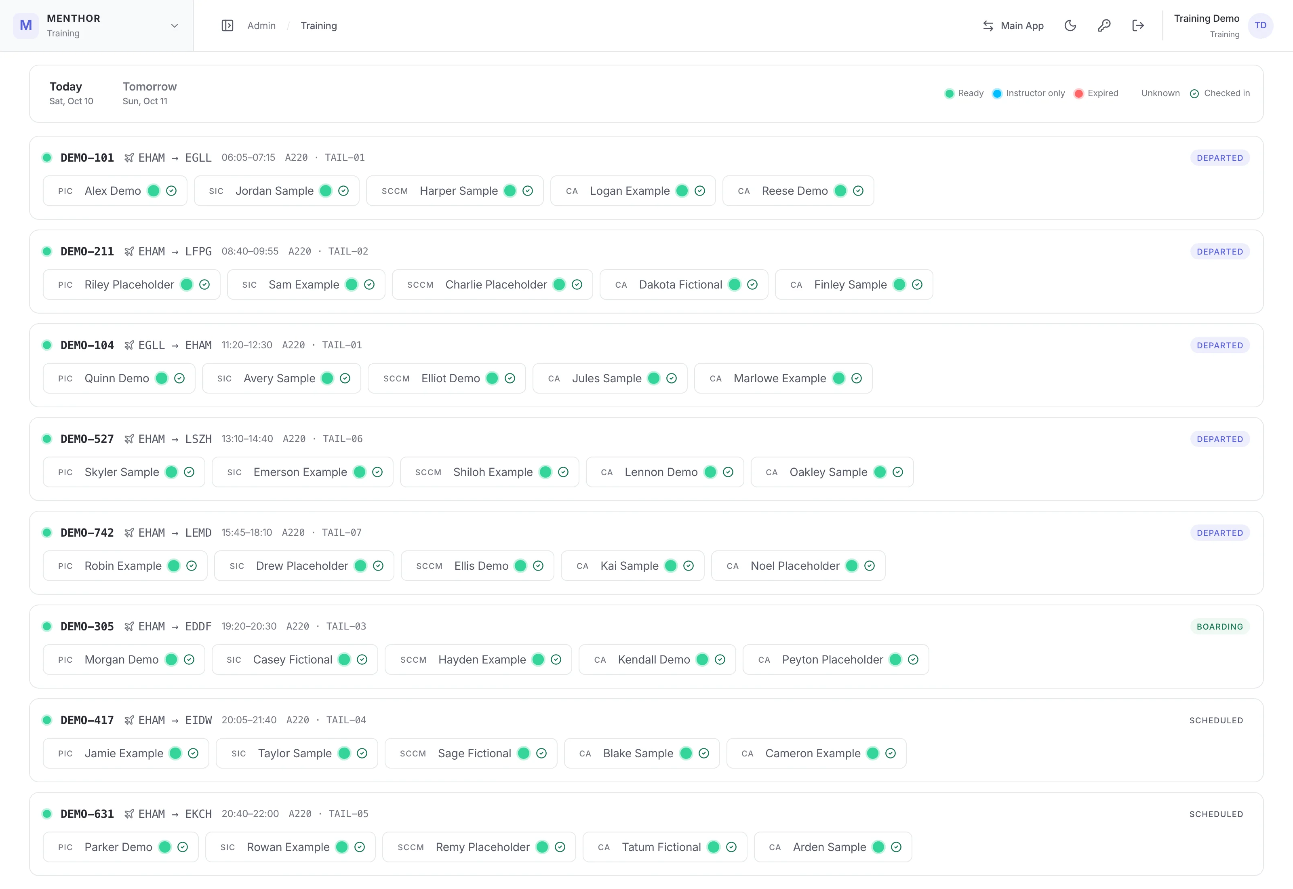Open the Rowan Example SIC crew chip

(290, 847)
